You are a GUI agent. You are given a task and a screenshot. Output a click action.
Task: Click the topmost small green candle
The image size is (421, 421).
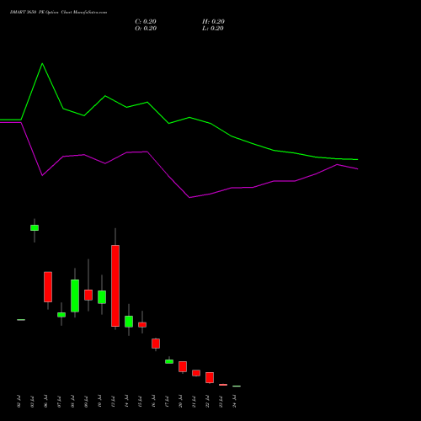point(35,227)
